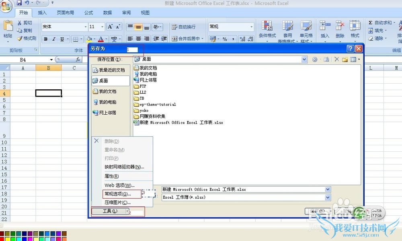
Task: Click the go back icon in dialog
Action: tap(315, 60)
